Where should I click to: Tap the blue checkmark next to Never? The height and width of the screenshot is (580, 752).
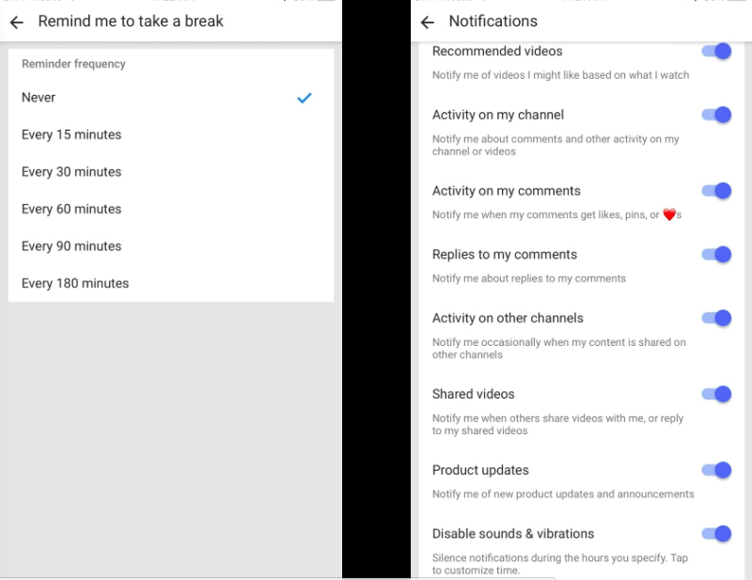[x=304, y=98]
